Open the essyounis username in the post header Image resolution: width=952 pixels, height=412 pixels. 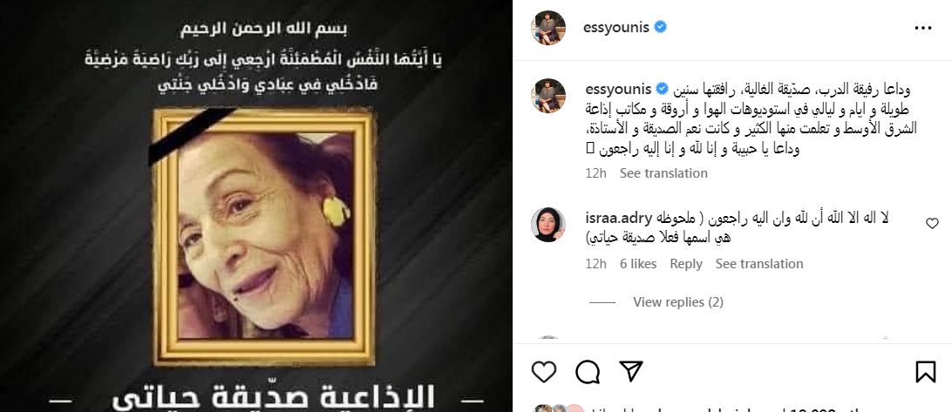tap(615, 28)
